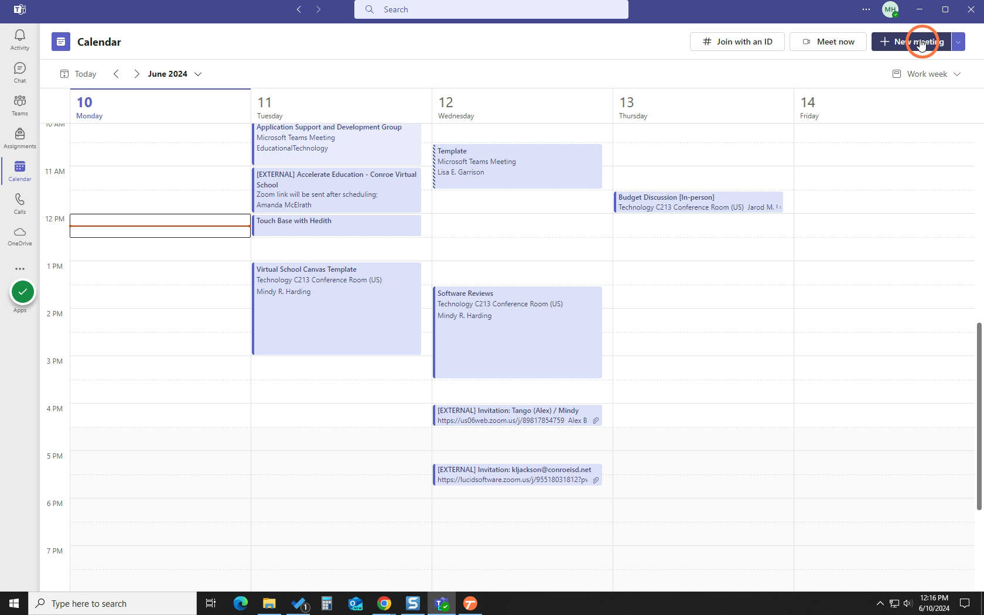
Task: Open the Work week view dropdown
Action: (x=927, y=74)
